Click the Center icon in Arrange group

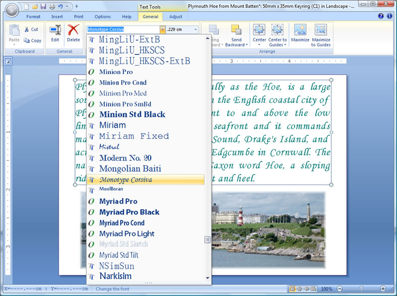259,30
